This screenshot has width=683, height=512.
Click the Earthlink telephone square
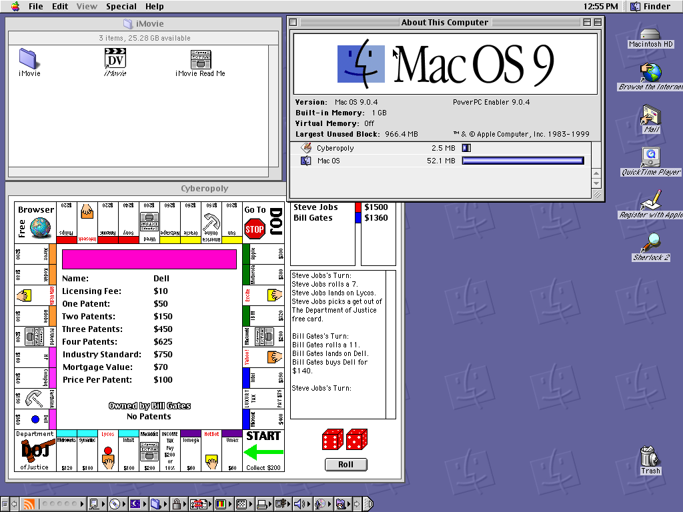tap(35, 399)
